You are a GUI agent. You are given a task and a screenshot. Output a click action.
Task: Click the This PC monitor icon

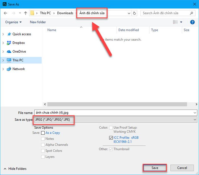[x=9, y=60]
